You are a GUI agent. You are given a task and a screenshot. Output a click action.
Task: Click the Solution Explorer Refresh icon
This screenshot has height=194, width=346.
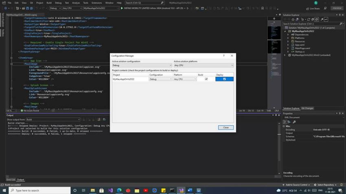pos(309,19)
